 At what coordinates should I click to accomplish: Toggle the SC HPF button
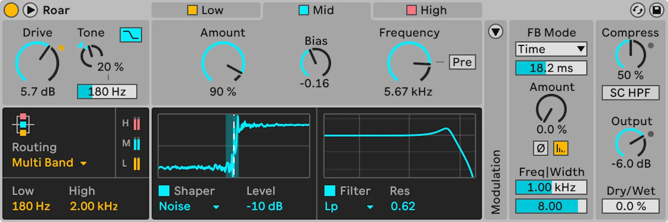tap(630, 93)
